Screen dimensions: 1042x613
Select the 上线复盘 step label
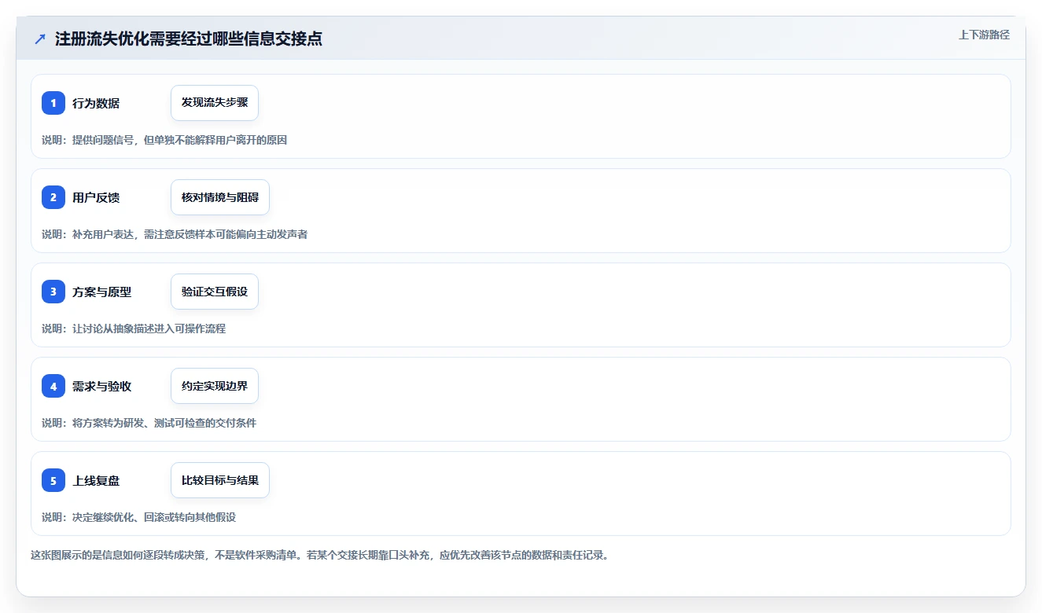(96, 480)
